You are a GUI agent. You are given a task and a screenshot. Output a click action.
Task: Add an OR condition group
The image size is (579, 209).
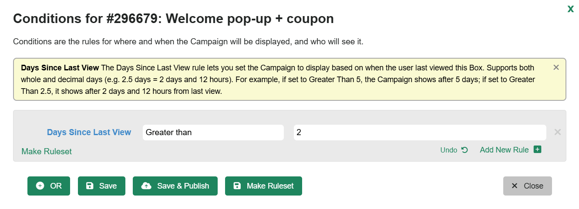point(49,186)
